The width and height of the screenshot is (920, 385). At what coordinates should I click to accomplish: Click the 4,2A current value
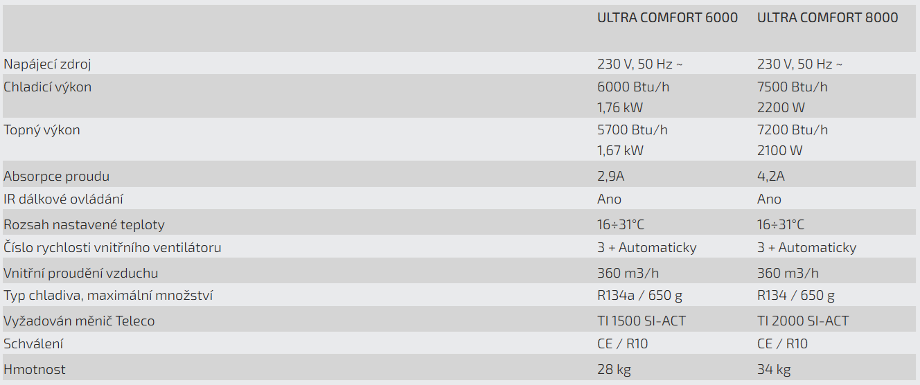tap(771, 177)
